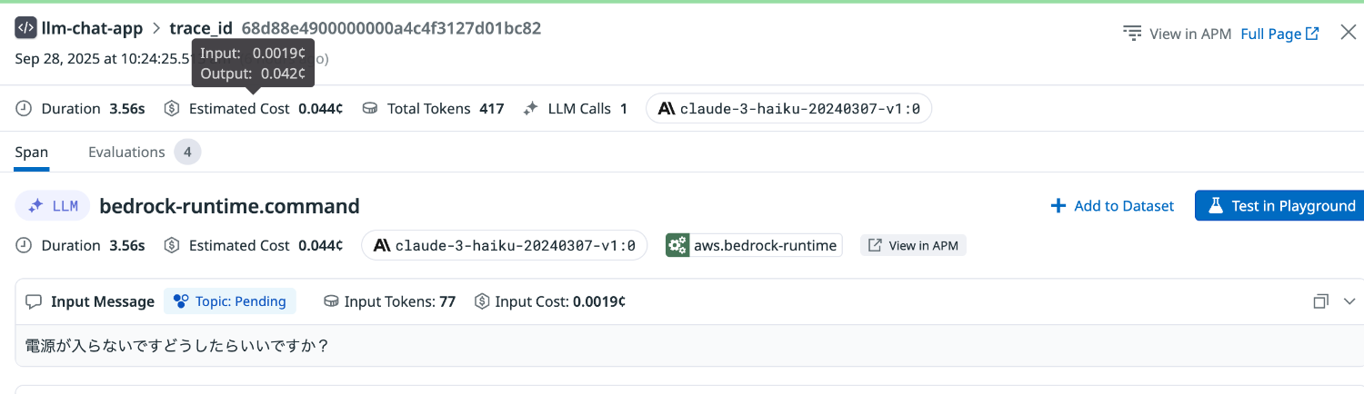Image resolution: width=1364 pixels, height=394 pixels.
Task: Click the llm-chat-app breadcrumb name
Action: [x=92, y=28]
